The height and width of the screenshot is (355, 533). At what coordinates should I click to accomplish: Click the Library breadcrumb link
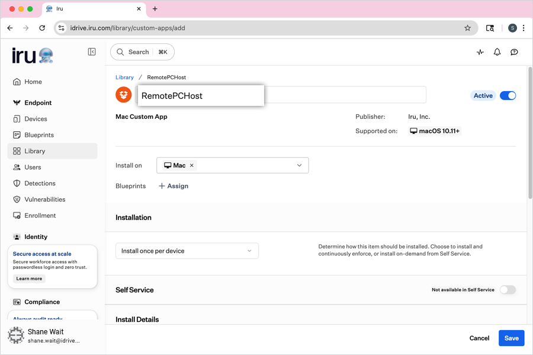[124, 78]
